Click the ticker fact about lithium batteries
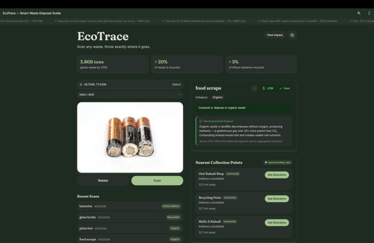Viewport: 374px width, 243px height. tap(204, 21)
